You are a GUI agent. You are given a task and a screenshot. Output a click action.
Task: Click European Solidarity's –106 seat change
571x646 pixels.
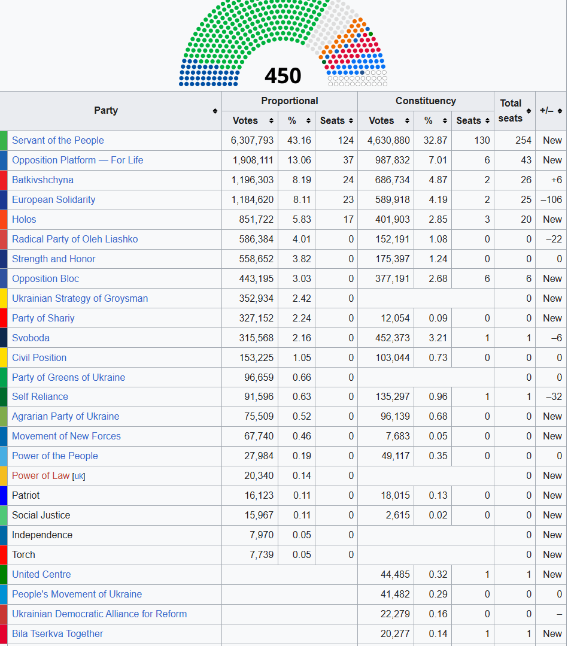pyautogui.click(x=552, y=200)
